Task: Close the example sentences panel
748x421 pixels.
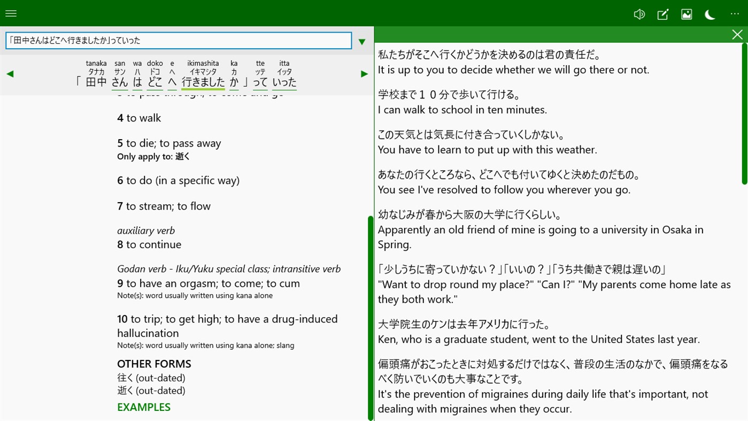Action: [737, 34]
